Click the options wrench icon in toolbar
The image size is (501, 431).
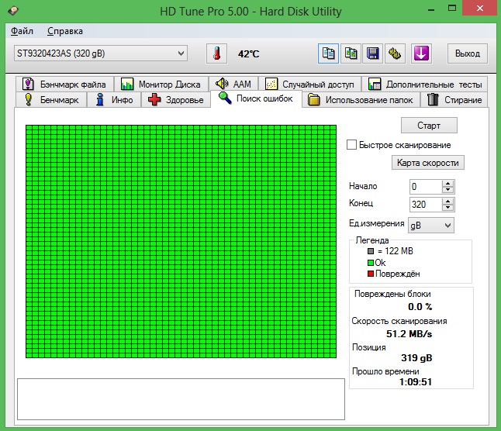[x=396, y=53]
